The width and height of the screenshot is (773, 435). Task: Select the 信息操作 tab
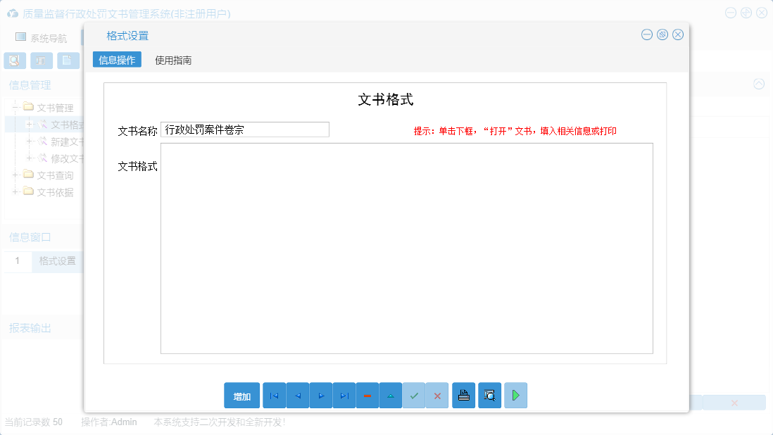tap(116, 59)
